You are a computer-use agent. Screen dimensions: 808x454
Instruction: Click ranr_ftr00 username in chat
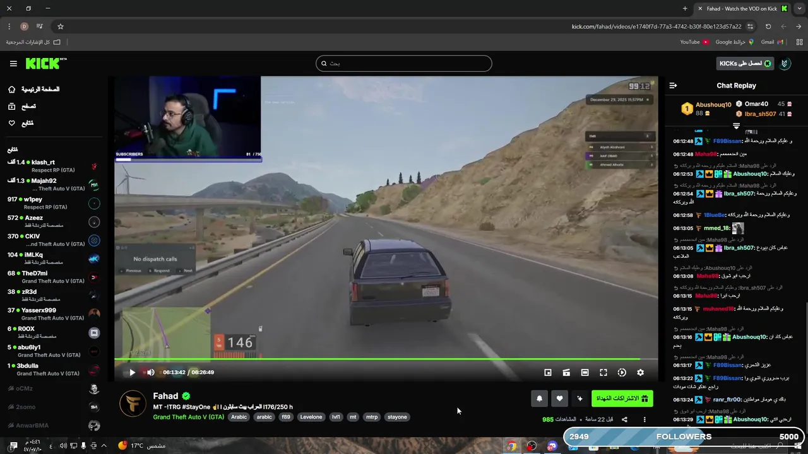(x=727, y=400)
